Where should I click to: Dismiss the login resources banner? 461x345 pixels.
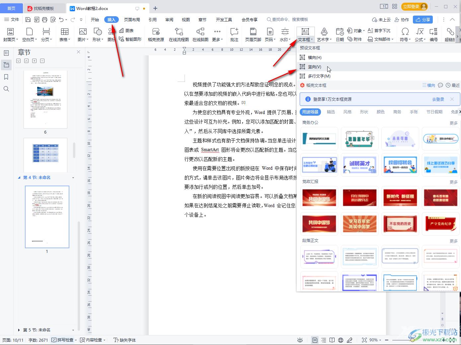tap(452, 99)
